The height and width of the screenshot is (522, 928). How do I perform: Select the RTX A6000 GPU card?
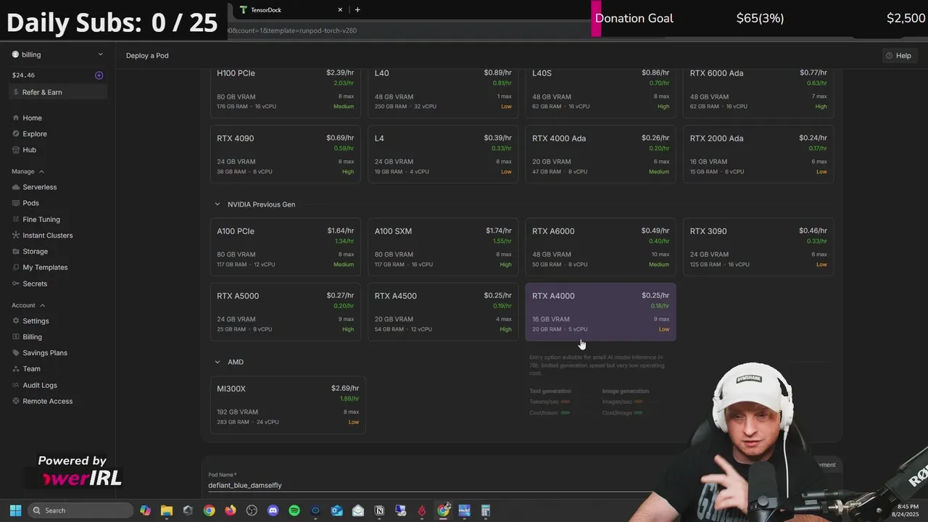click(601, 247)
